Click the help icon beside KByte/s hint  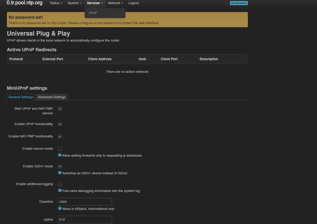[x=60, y=208]
